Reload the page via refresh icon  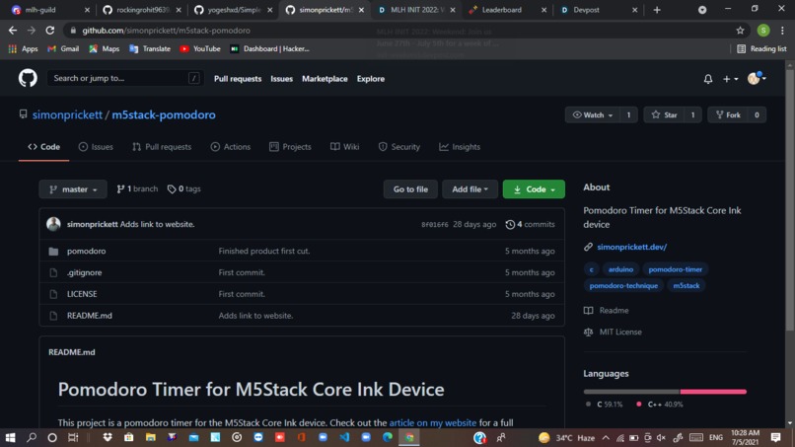(49, 31)
